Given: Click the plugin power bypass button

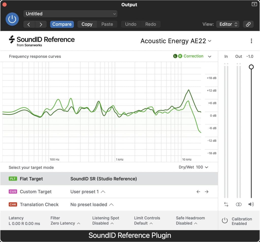Looking at the screenshot, I should click(x=12, y=19).
